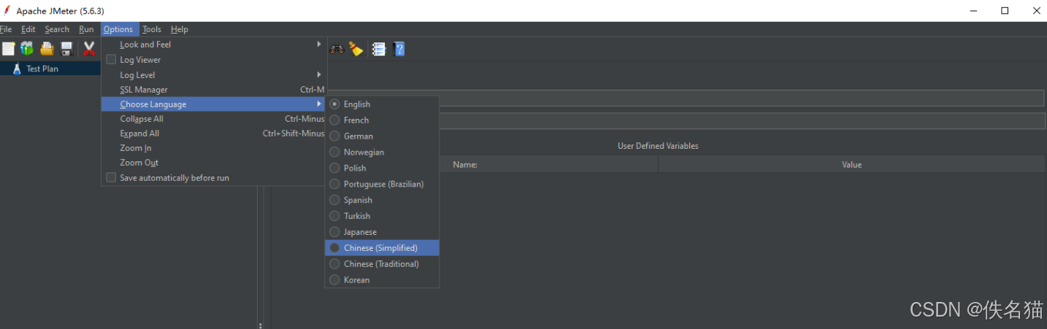1047x329 pixels.
Task: Click the Help question mark icon
Action: (x=399, y=49)
